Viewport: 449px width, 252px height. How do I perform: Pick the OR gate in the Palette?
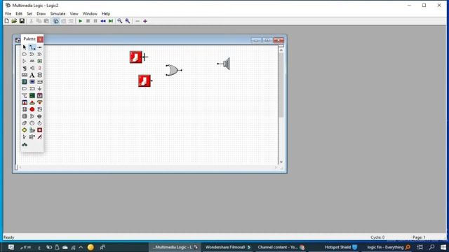coord(32,55)
